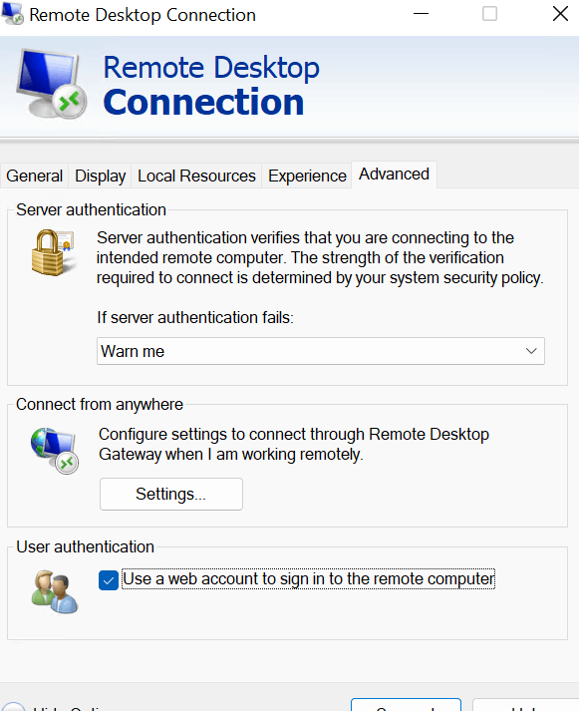The image size is (579, 711).
Task: Toggle the web account sign-in checkbox
Action: [109, 580]
